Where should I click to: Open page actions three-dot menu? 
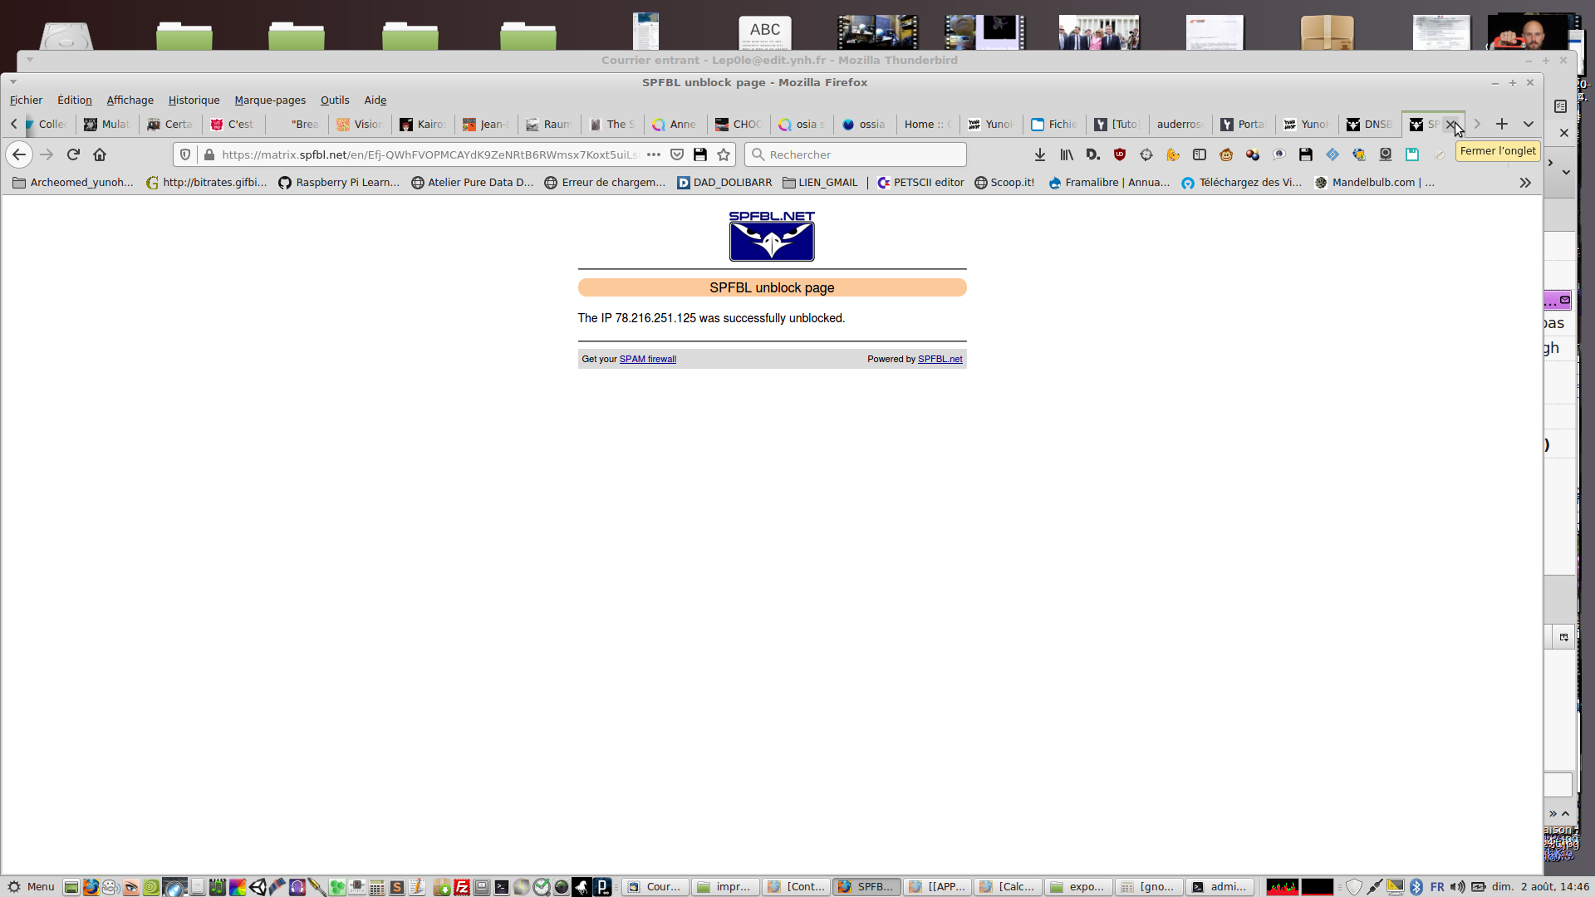click(654, 154)
